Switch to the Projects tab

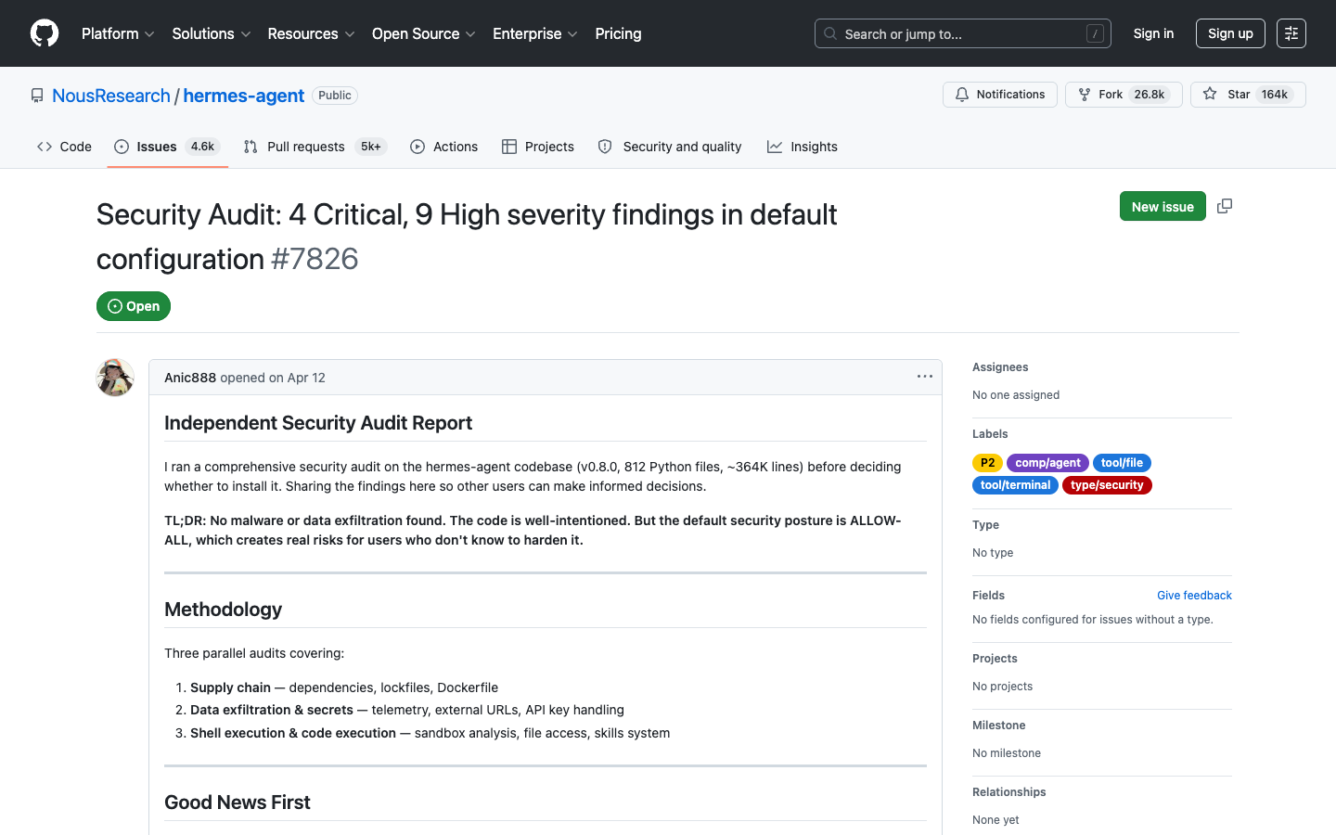[538, 147]
